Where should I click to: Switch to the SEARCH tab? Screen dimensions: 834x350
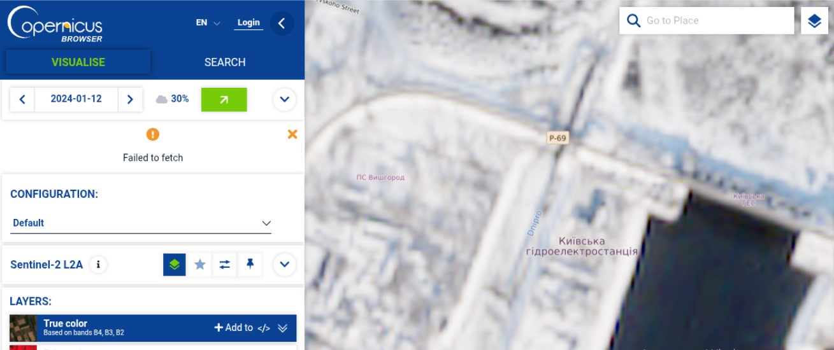click(225, 62)
